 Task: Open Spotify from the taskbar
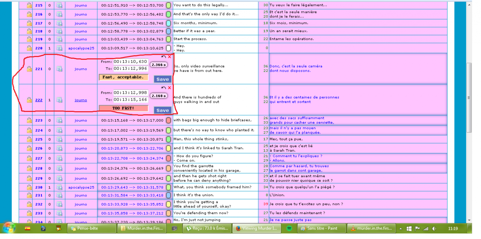click(x=289, y=228)
